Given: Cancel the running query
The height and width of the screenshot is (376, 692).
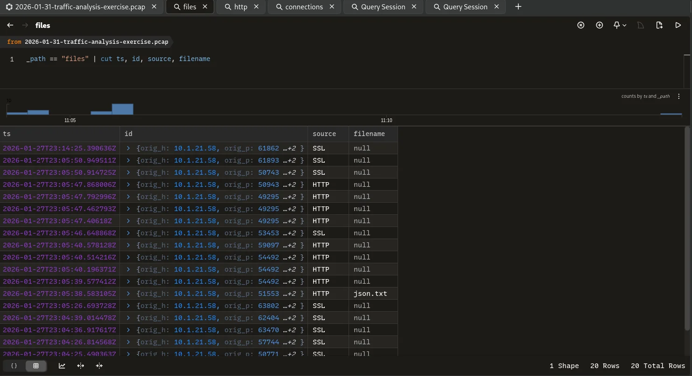Looking at the screenshot, I should (581, 25).
